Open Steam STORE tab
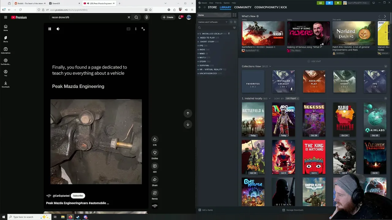This screenshot has height=220, width=392. 212,7
